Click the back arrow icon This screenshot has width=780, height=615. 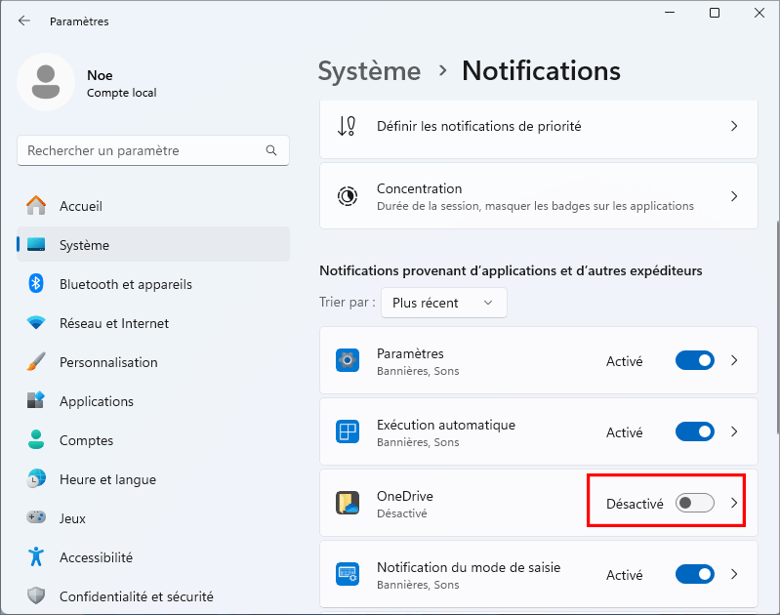[x=23, y=20]
